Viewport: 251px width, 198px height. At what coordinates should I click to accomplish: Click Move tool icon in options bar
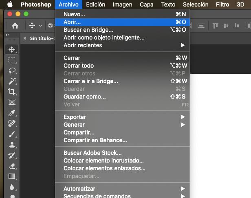click(32, 26)
